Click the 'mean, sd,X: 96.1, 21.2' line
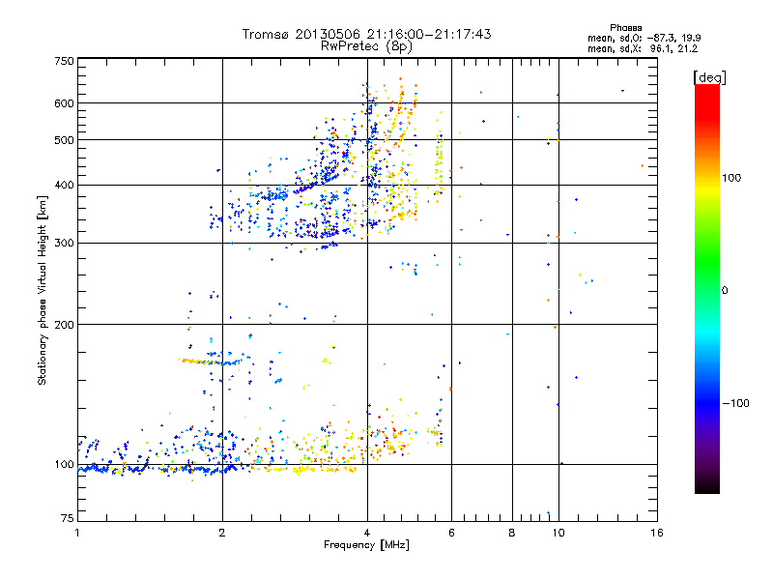The width and height of the screenshot is (773, 580). click(x=643, y=49)
